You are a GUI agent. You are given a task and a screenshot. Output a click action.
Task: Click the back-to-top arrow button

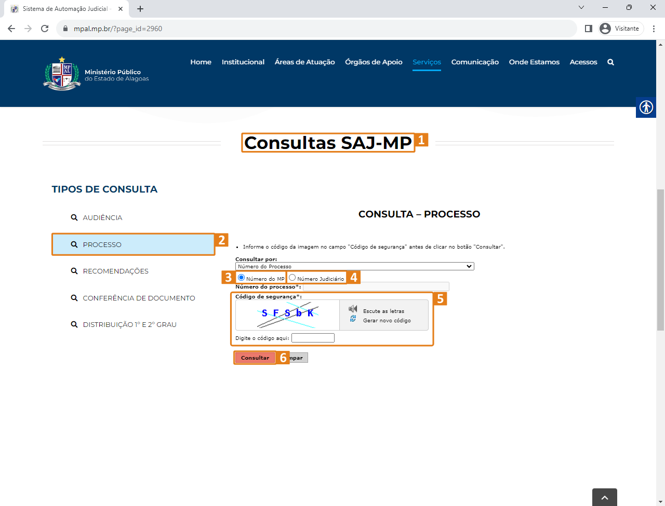pos(605,497)
